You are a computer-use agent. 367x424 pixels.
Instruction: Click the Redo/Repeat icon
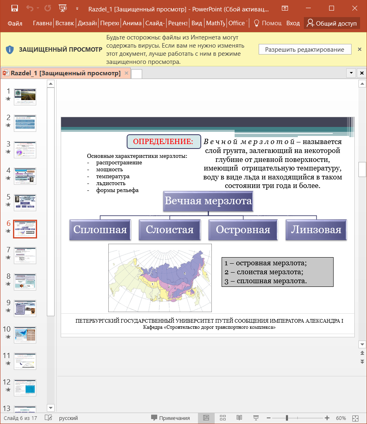48,9
